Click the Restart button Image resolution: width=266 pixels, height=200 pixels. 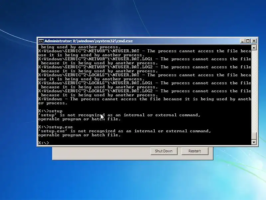point(195,151)
